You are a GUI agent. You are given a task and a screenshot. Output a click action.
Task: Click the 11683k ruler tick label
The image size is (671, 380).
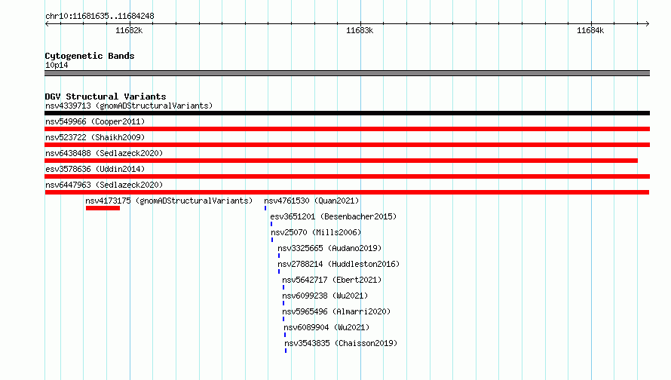360,30
